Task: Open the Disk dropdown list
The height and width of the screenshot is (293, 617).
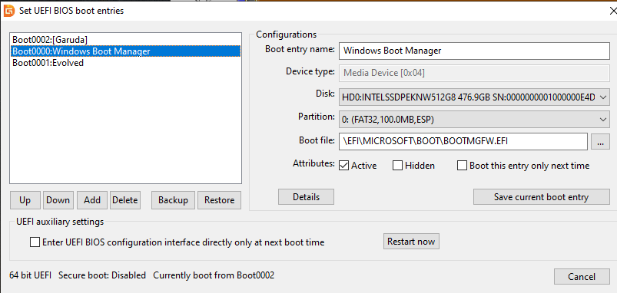Action: 474,97
